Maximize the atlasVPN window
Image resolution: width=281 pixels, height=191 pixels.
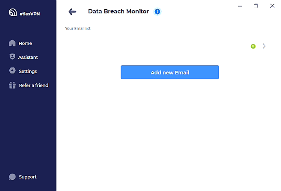pyautogui.click(x=256, y=6)
